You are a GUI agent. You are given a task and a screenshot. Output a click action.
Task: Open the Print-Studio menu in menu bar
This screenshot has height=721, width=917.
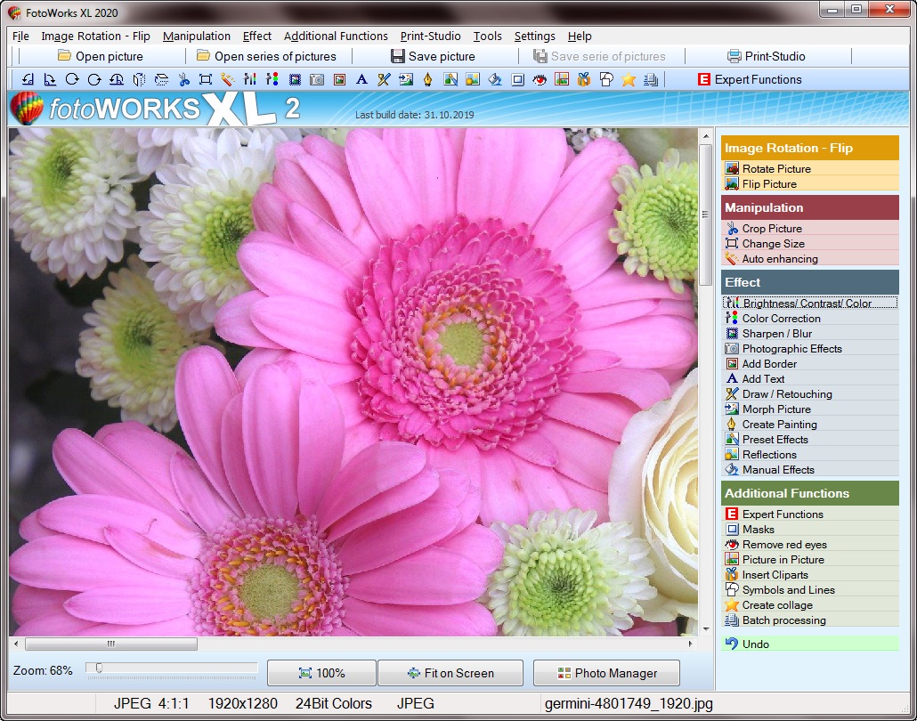(430, 36)
